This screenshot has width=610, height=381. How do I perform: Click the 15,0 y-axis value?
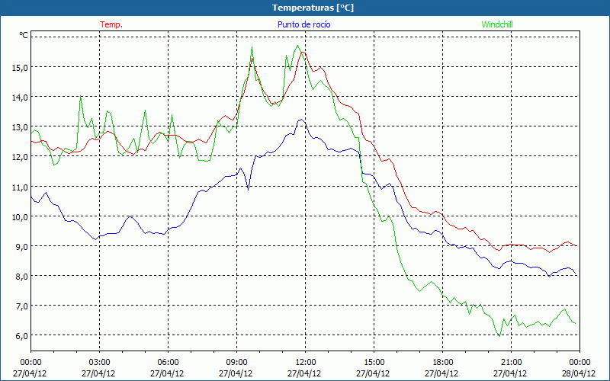point(20,68)
